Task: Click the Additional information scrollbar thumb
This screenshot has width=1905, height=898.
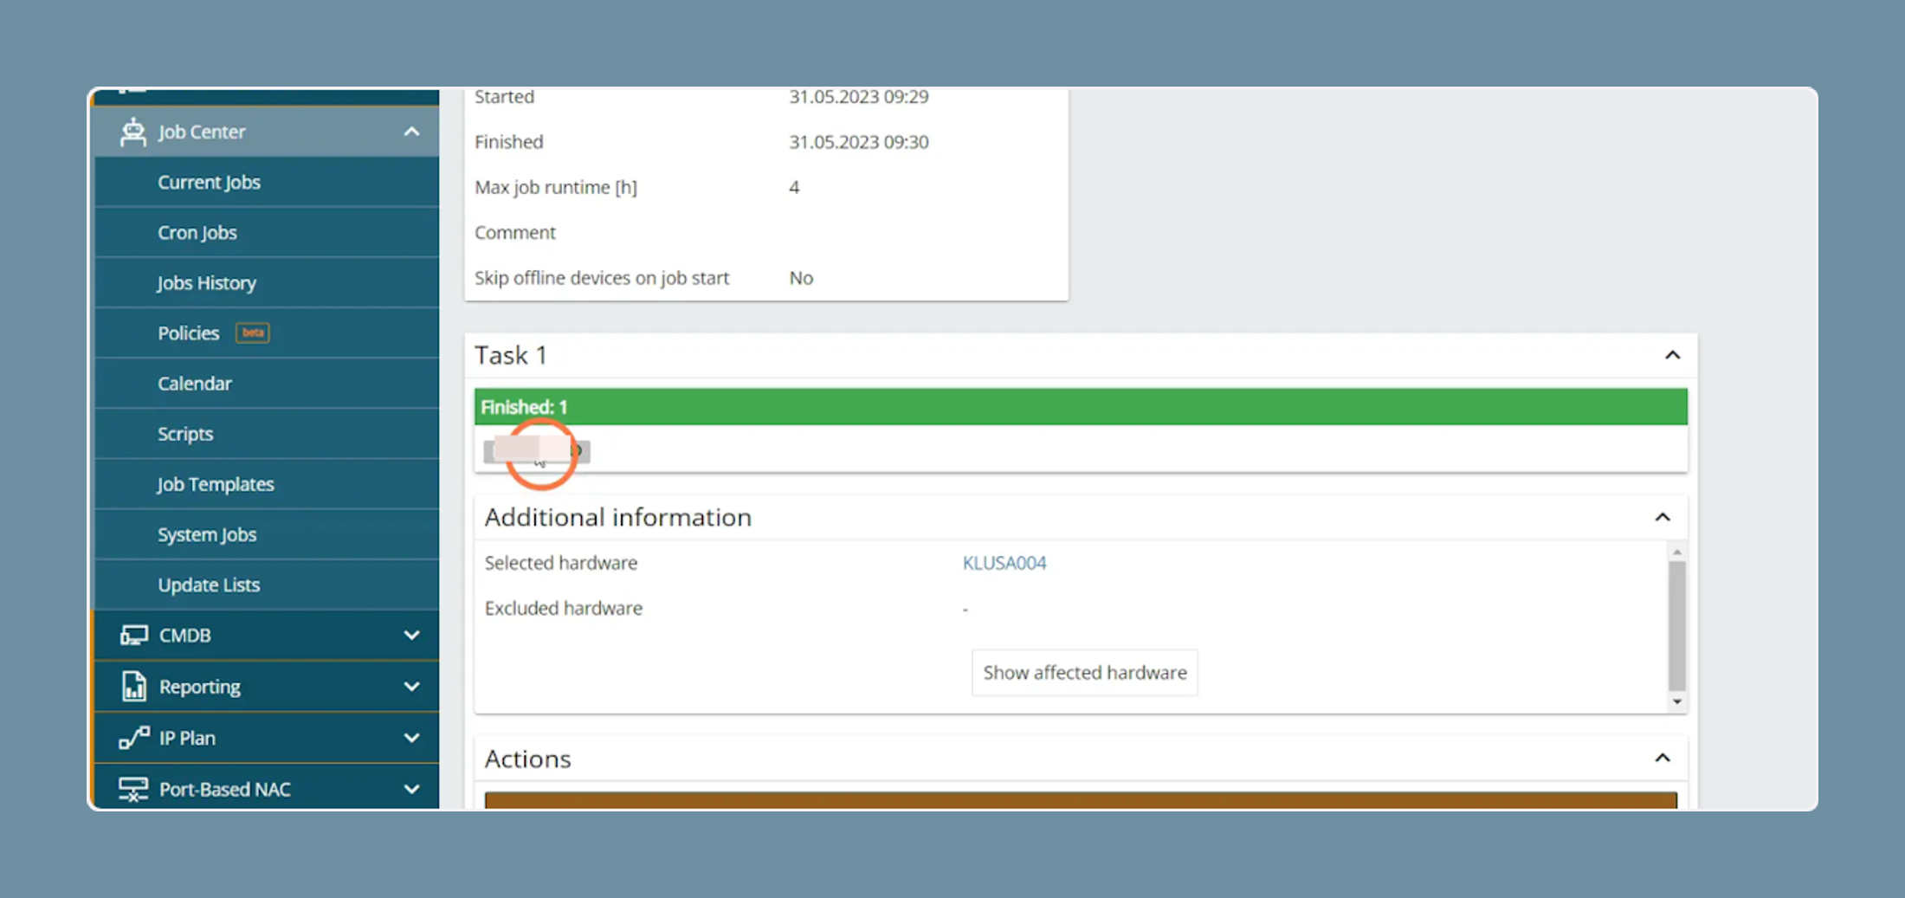Action: click(1676, 624)
